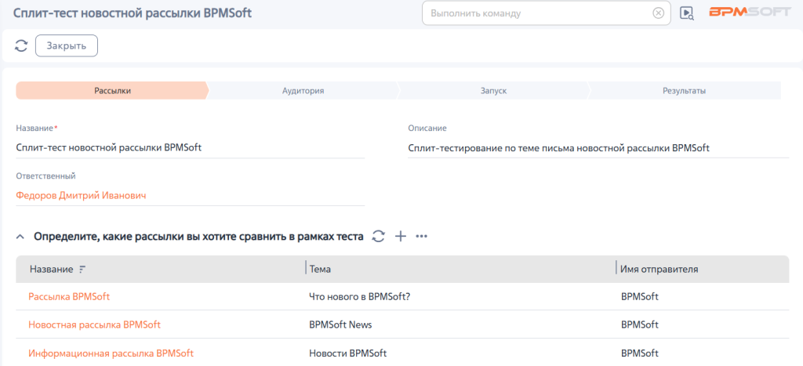Select the cell Что нового в BPMSoft?
Image resolution: width=803 pixels, height=366 pixels.
(x=360, y=296)
